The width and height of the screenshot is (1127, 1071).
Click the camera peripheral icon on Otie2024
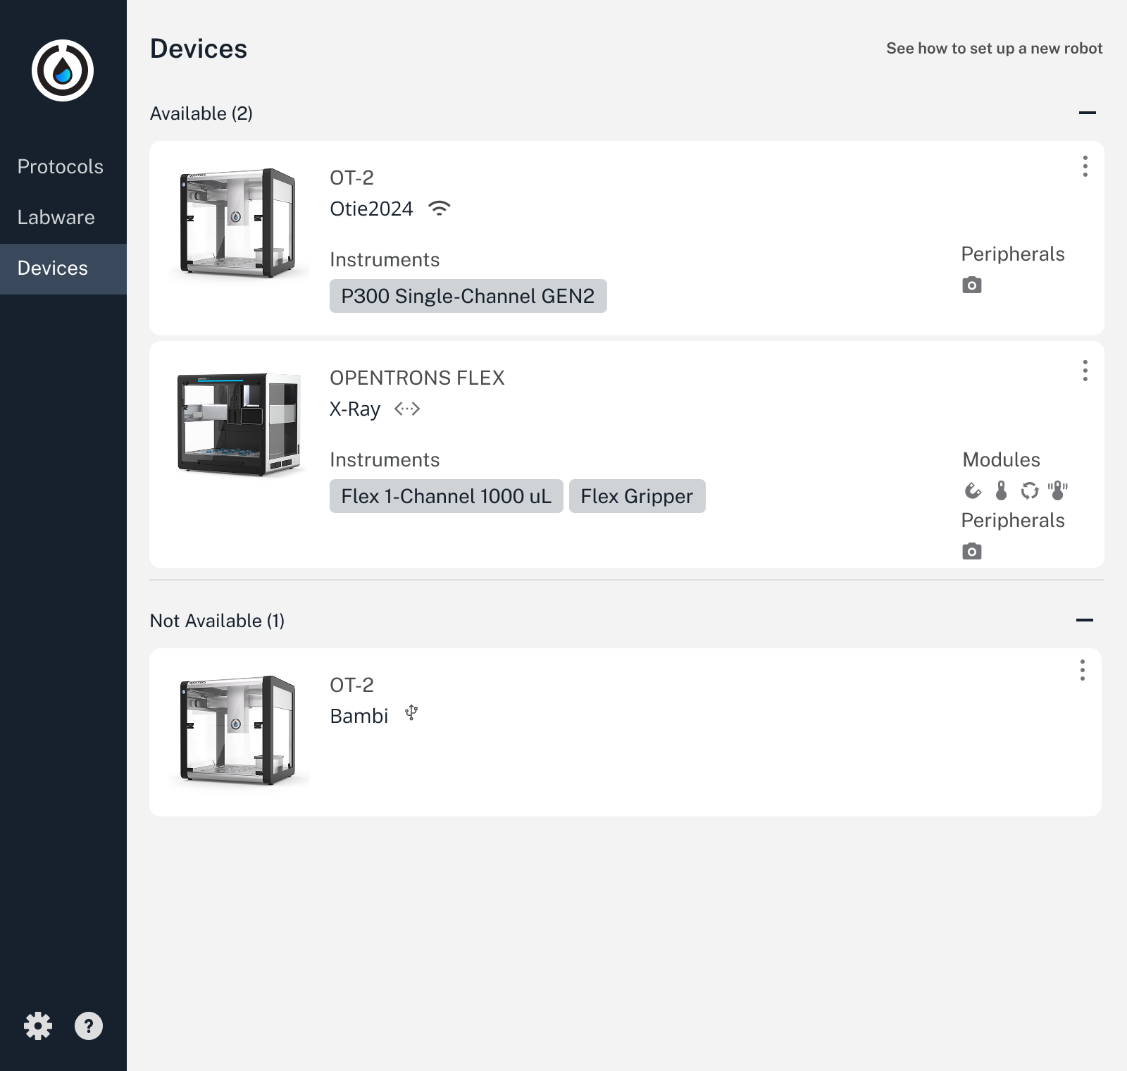[x=971, y=285]
